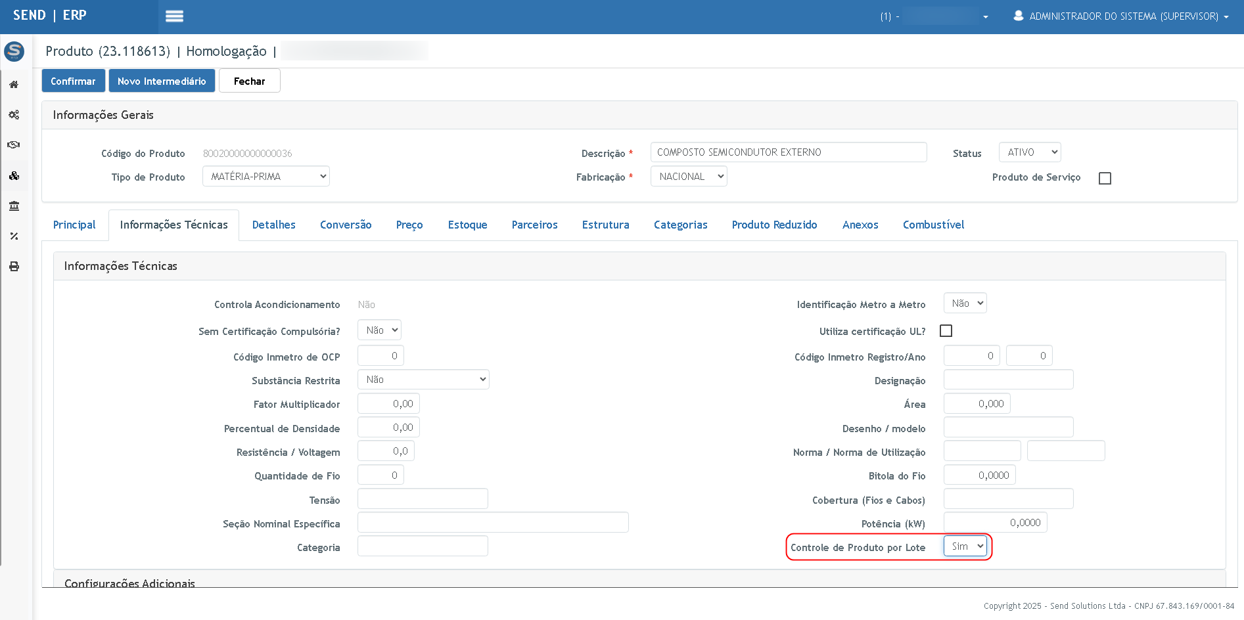Expand the Status dropdown showing ATIVO
The image size is (1244, 620).
click(1029, 152)
